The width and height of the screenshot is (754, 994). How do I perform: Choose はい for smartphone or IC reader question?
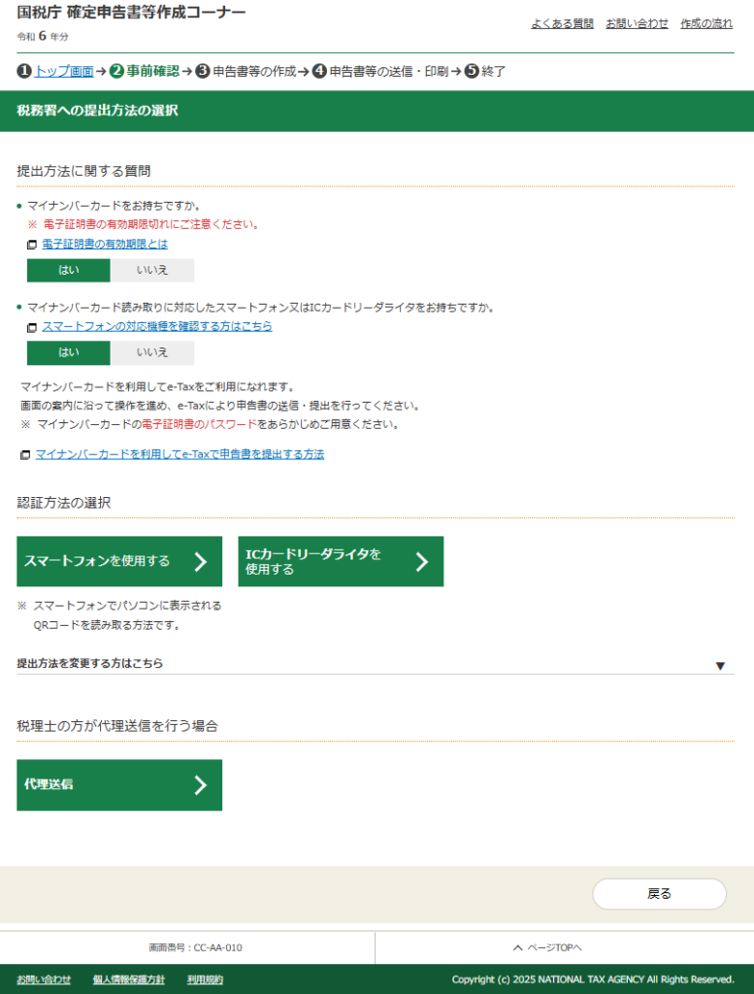tap(69, 352)
